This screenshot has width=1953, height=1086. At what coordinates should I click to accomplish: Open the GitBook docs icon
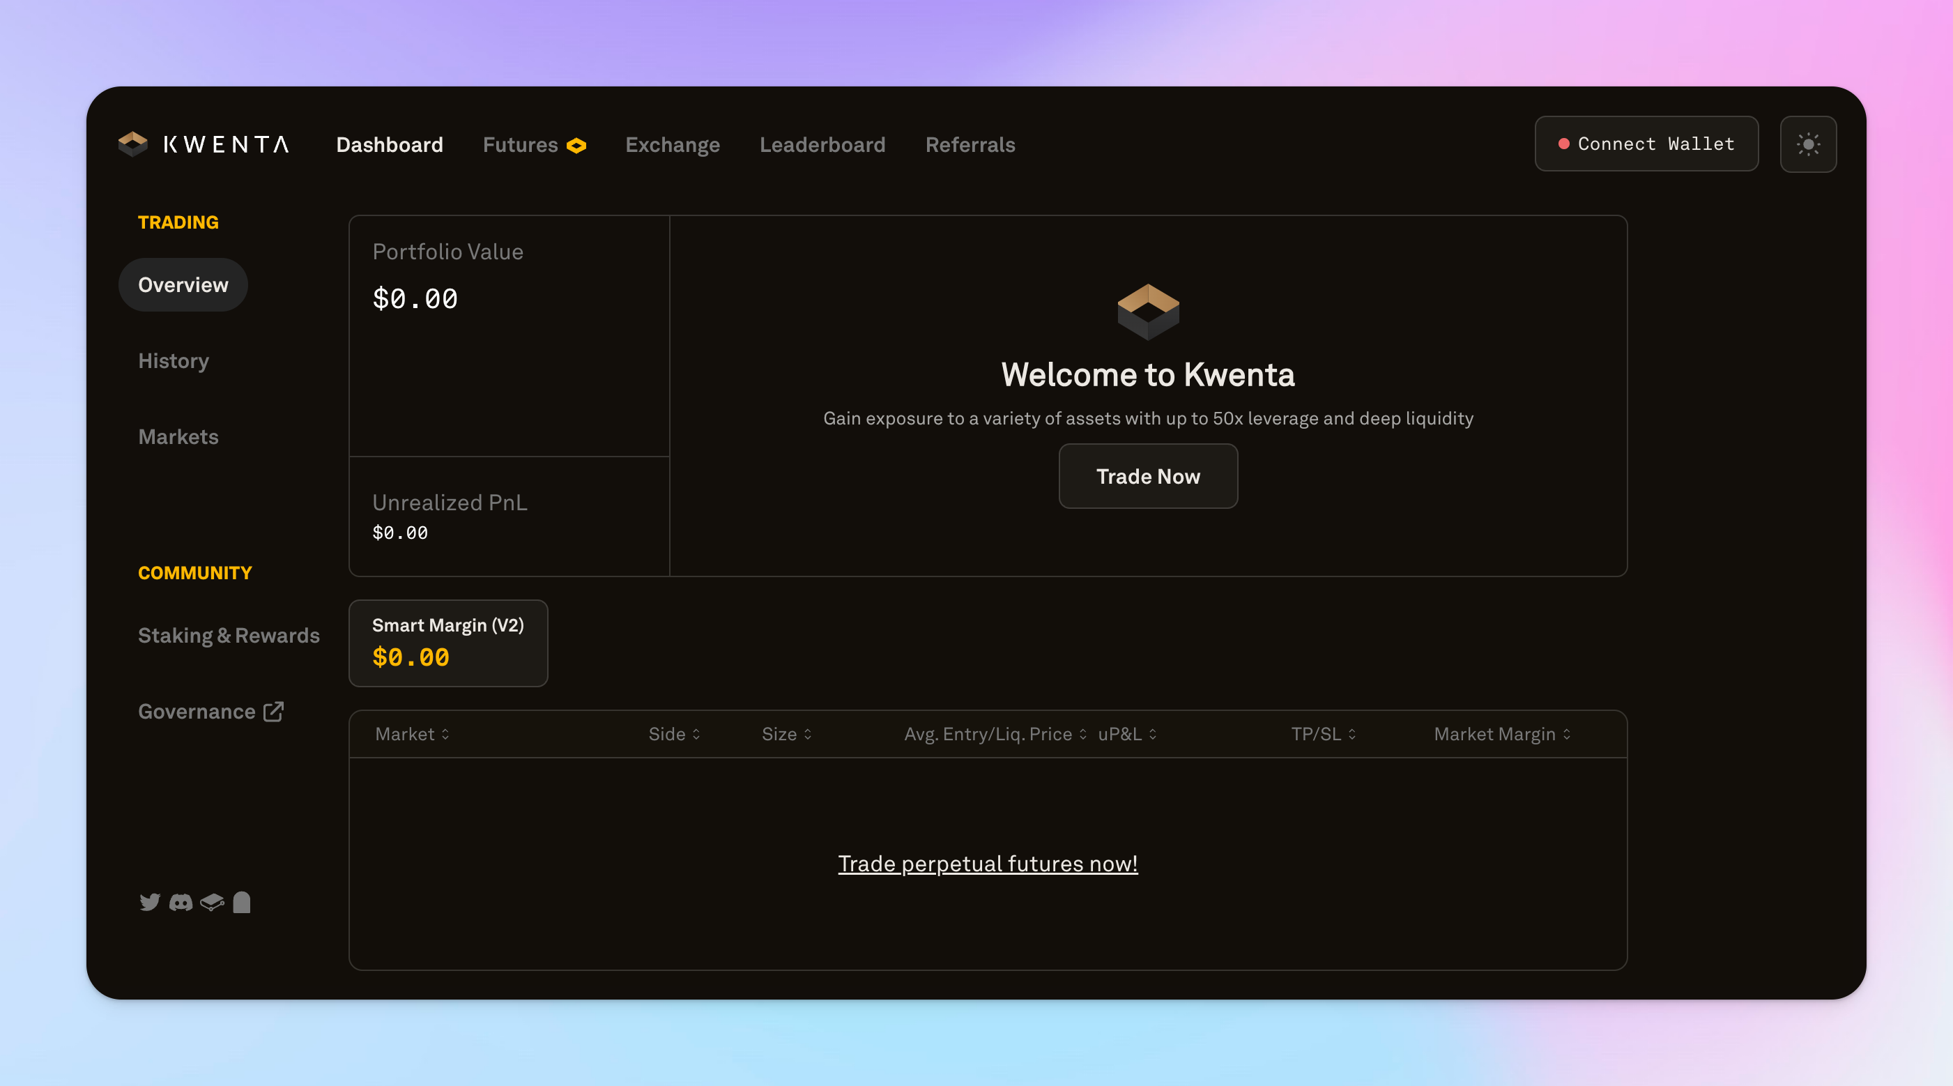click(211, 902)
